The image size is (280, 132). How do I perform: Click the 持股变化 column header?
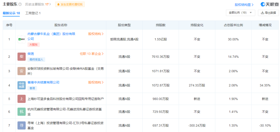click(x=197, y=25)
